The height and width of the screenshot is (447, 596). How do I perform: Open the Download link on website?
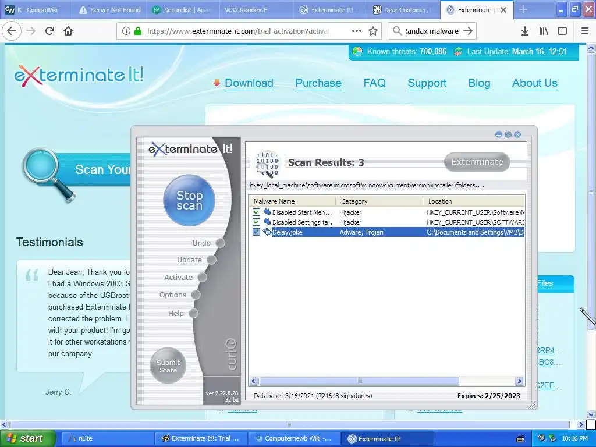tap(249, 83)
